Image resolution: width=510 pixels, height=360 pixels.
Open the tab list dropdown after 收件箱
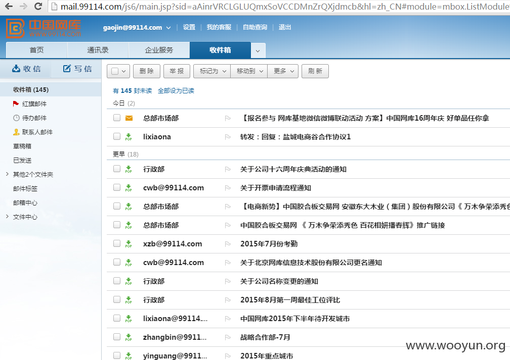click(x=258, y=50)
